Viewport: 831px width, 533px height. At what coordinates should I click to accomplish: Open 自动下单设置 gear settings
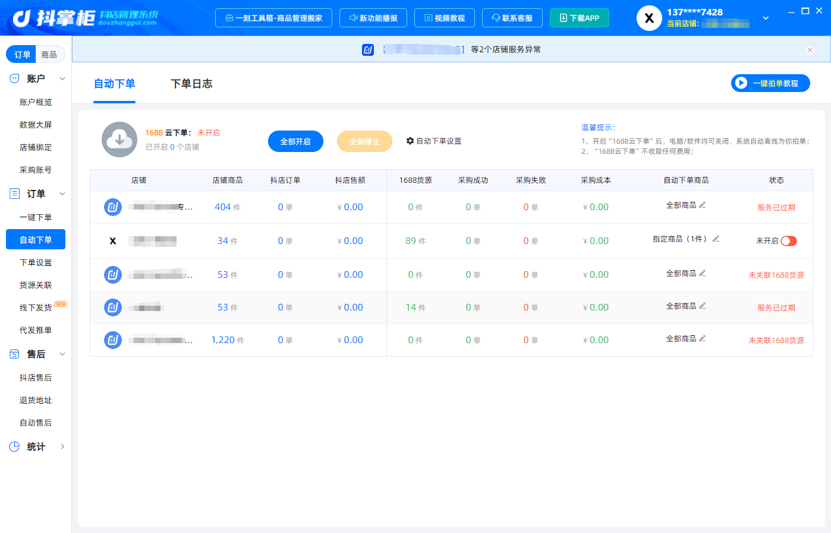pyautogui.click(x=434, y=141)
